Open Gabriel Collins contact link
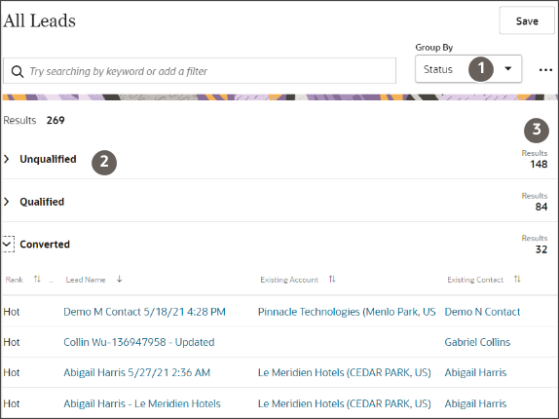Screen dimensions: 559x419 pyautogui.click(x=477, y=342)
